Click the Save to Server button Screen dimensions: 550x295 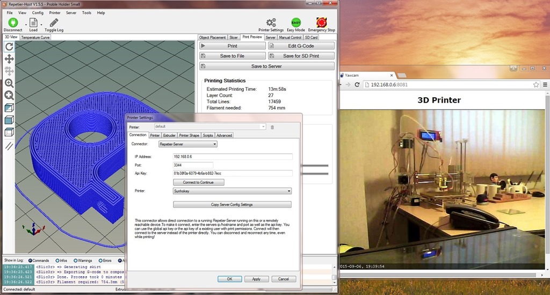pos(266,66)
